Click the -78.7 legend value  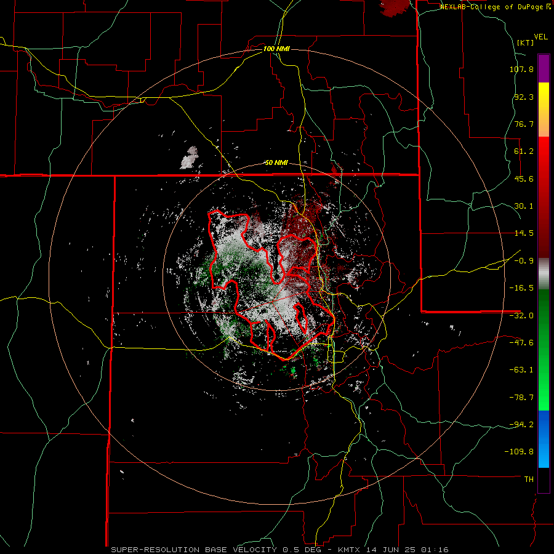[x=521, y=398]
